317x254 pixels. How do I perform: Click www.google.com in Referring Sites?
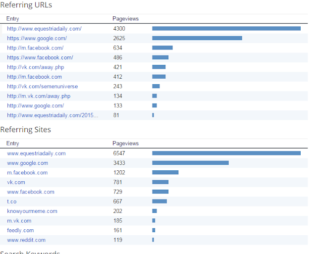pyautogui.click(x=28, y=163)
